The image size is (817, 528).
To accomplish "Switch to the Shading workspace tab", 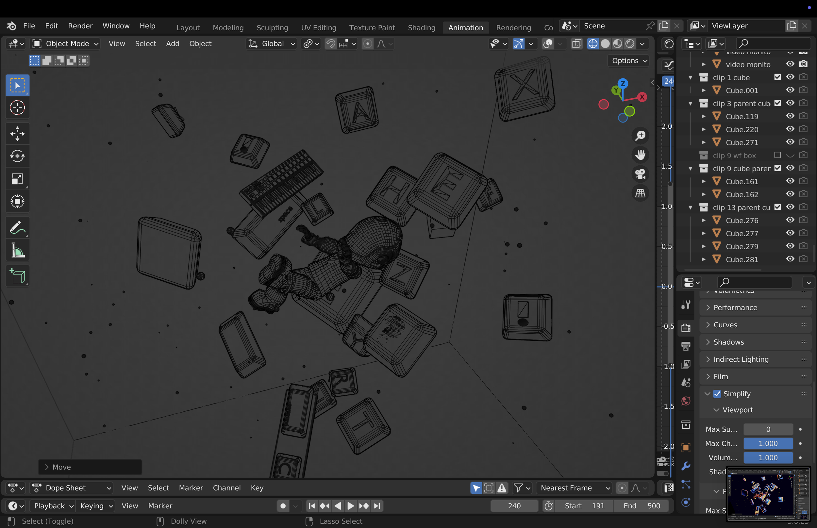I will point(421,27).
